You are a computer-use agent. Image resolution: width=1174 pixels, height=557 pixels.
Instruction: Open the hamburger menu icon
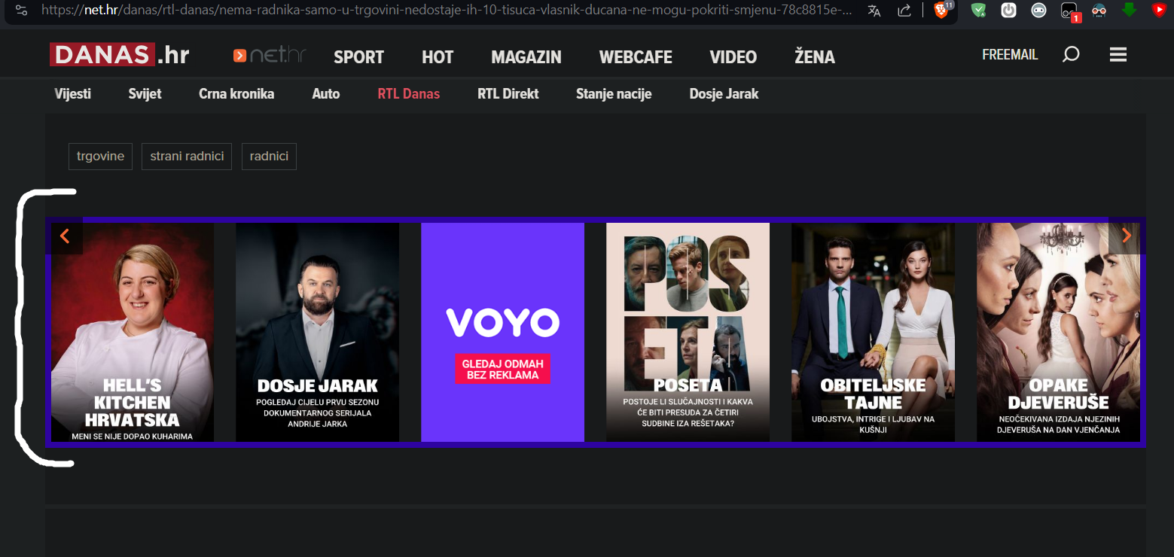pos(1118,55)
